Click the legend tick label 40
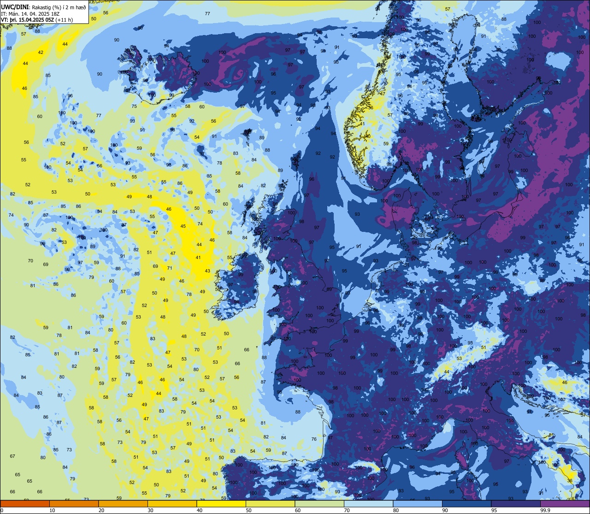The height and width of the screenshot is (514, 590). (200, 510)
